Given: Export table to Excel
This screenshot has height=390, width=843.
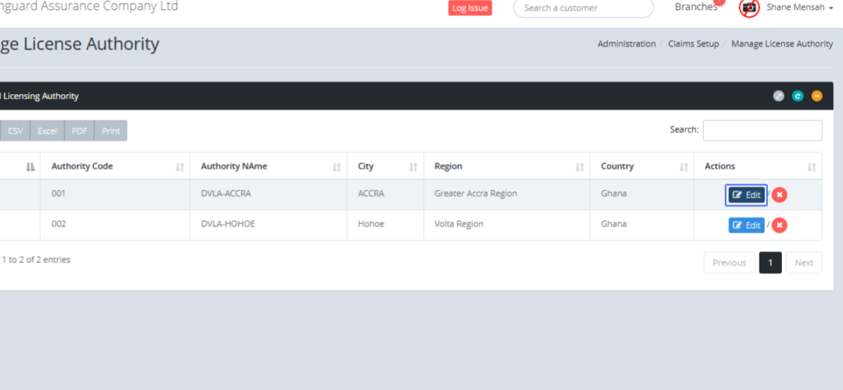Looking at the screenshot, I should (47, 131).
